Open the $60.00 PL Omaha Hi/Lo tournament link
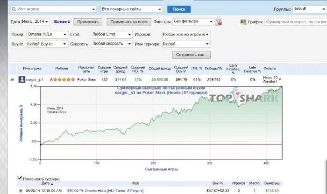The width and height of the screenshot is (327, 194). pos(105,191)
